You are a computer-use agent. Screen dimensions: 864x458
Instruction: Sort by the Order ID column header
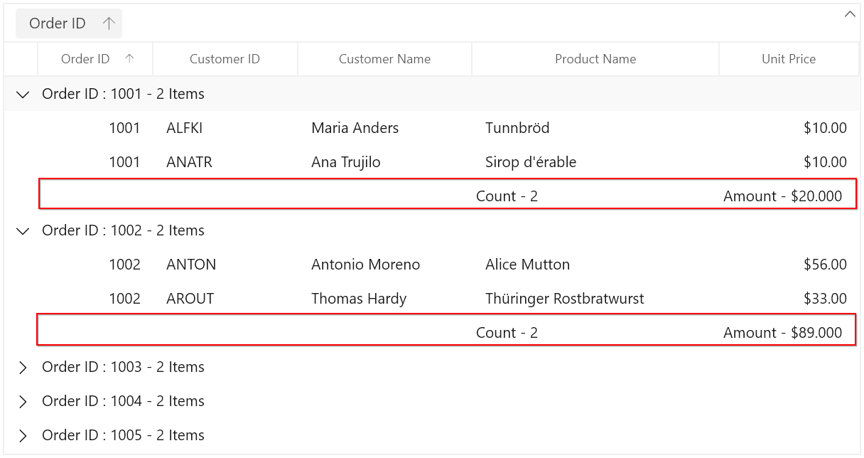point(95,59)
